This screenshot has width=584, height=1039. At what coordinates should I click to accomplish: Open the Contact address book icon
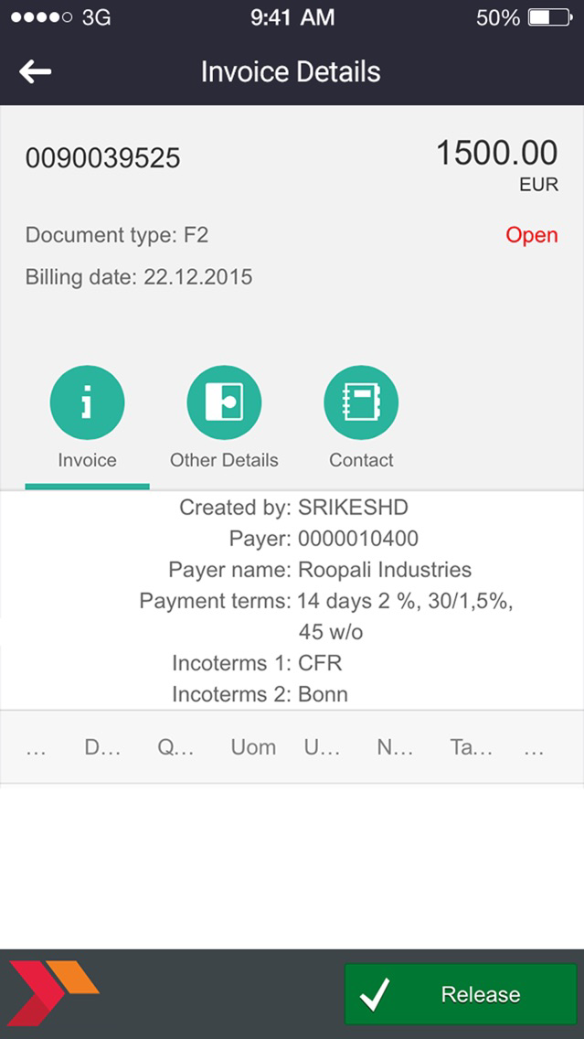pyautogui.click(x=360, y=402)
